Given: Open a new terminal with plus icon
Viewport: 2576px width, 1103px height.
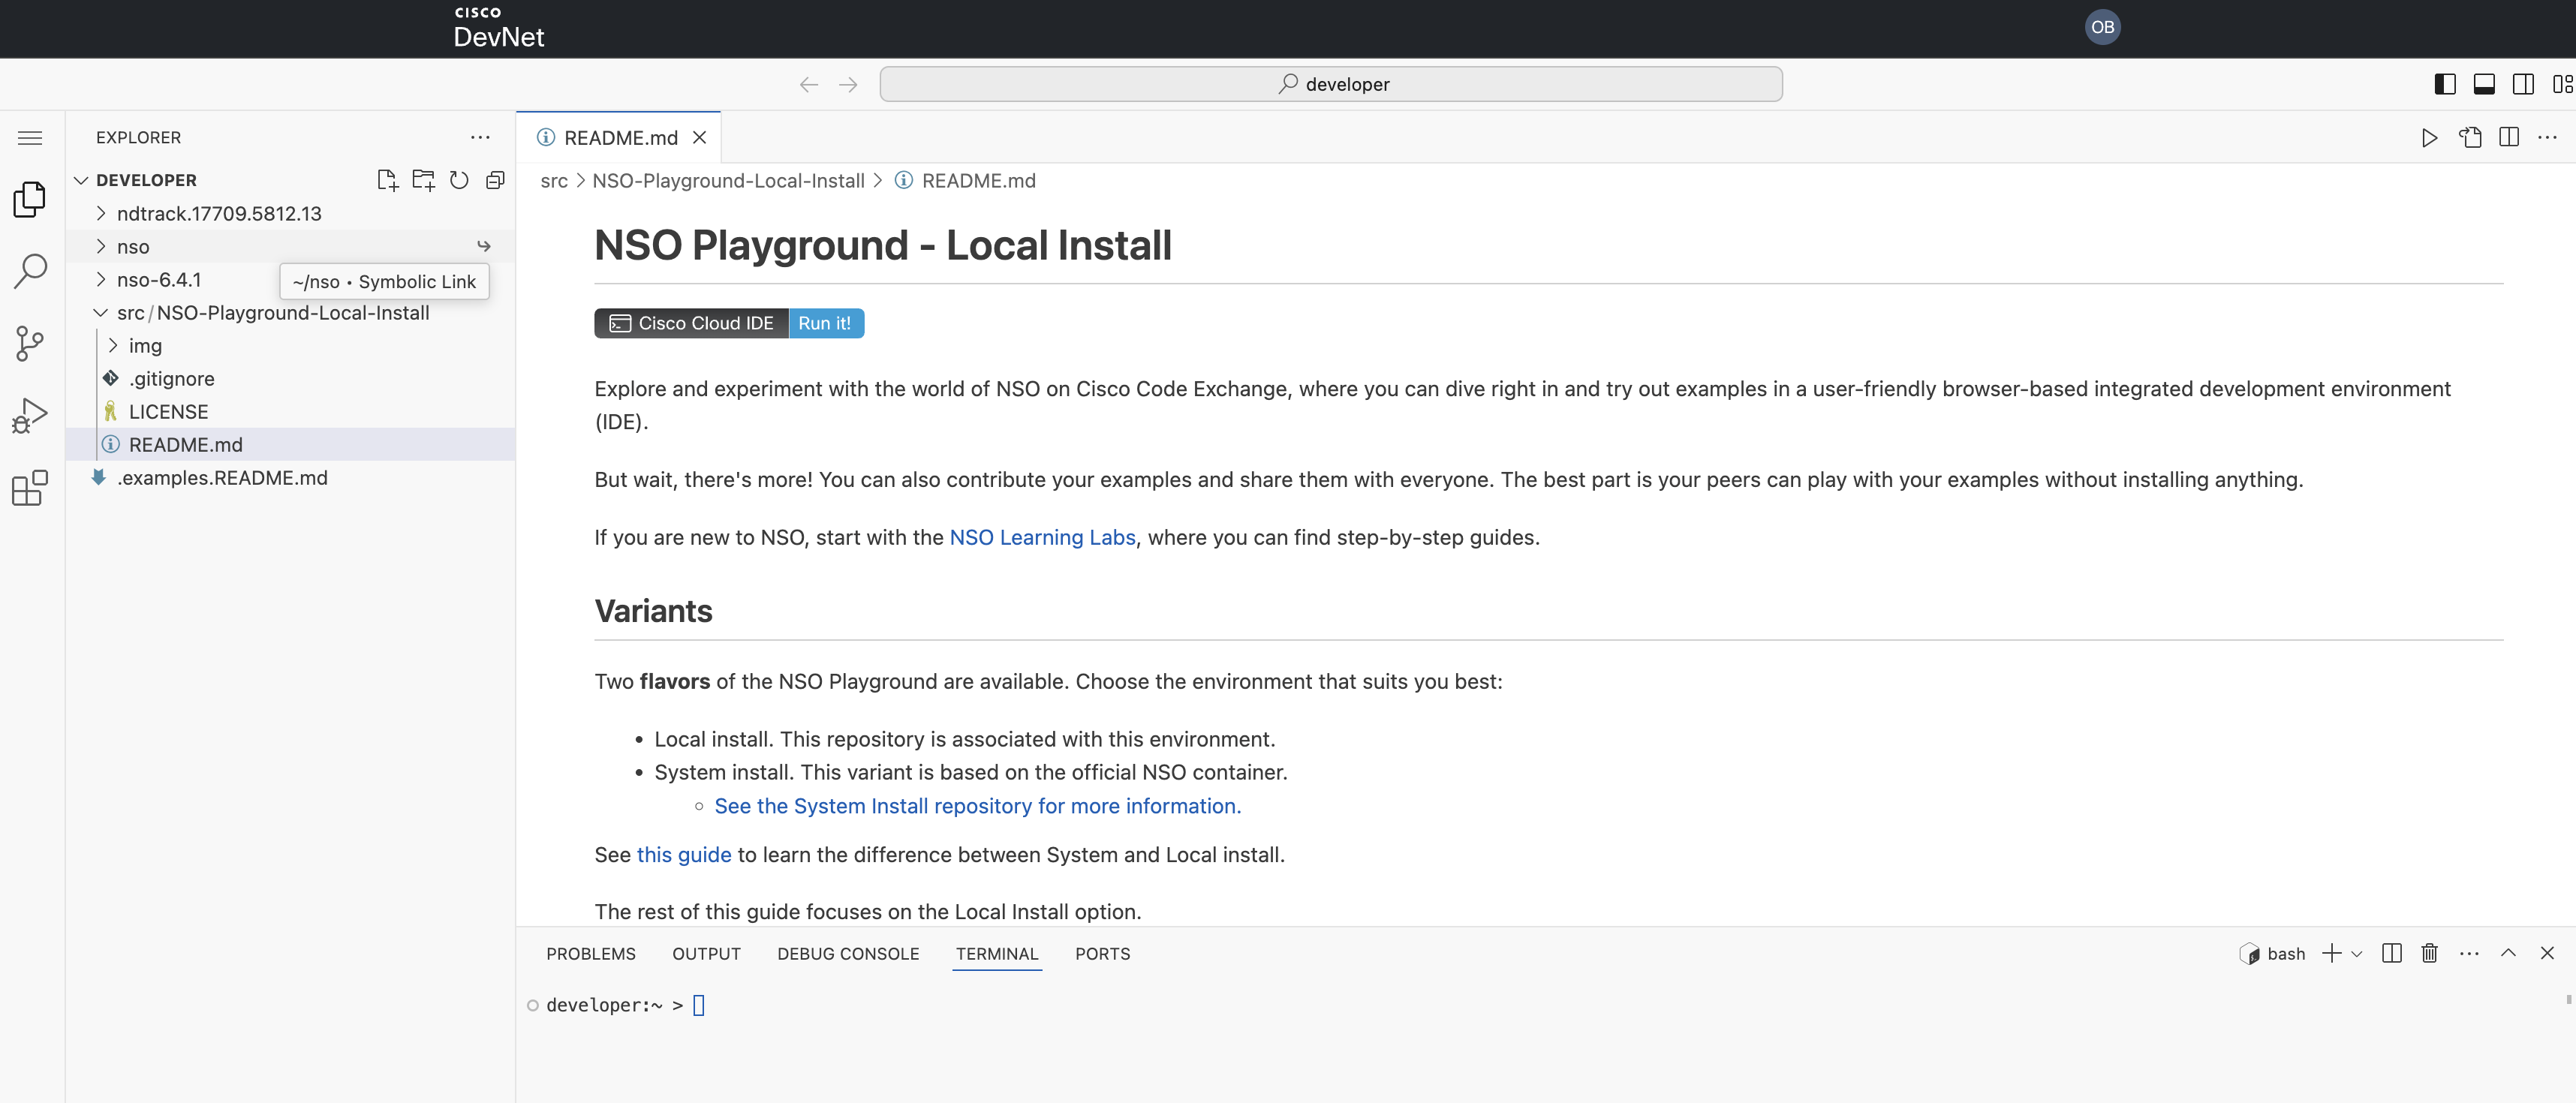Looking at the screenshot, I should point(2330,953).
